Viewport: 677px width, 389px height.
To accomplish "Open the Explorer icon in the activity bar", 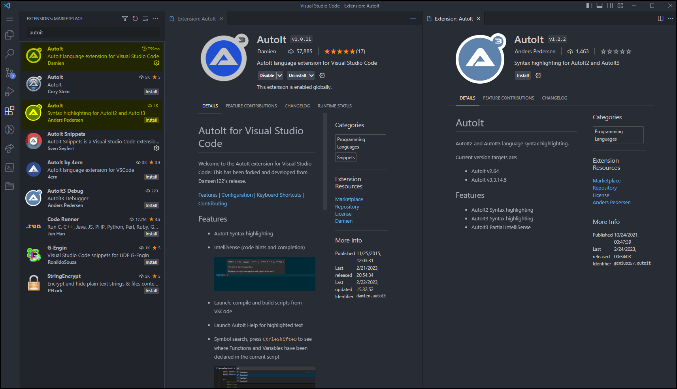I will click(9, 34).
